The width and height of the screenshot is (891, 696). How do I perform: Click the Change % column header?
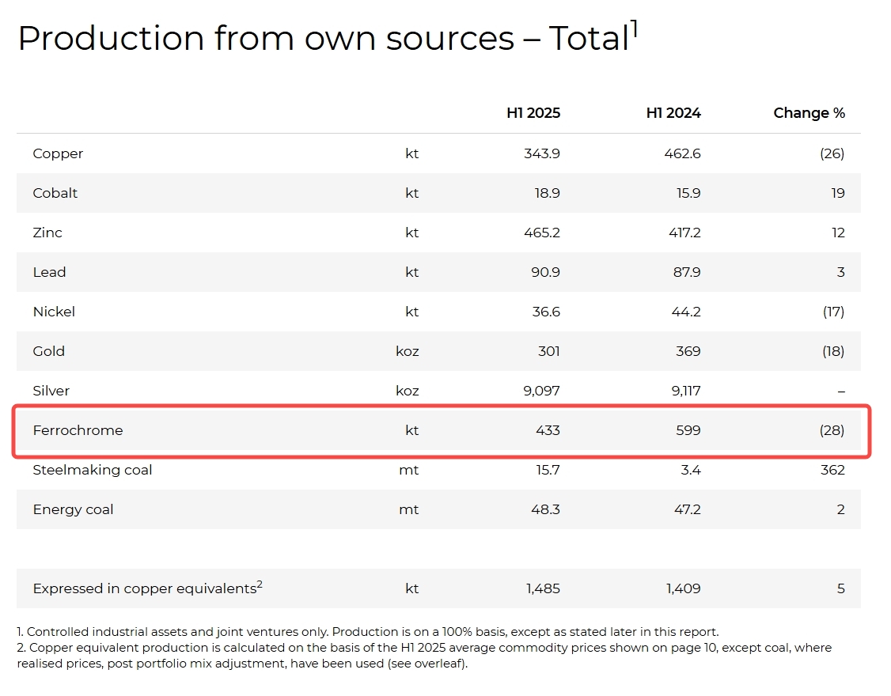[x=809, y=113]
